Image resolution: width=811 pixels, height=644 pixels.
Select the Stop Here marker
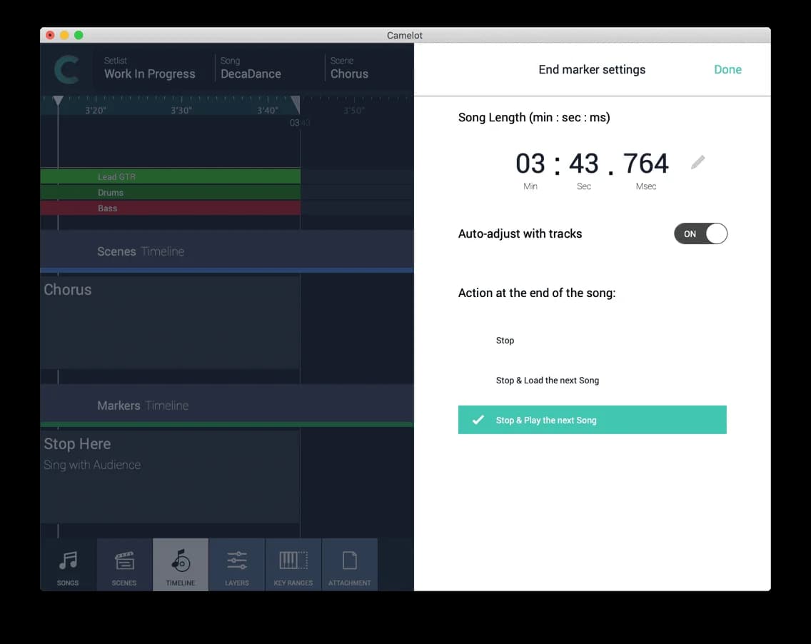[x=77, y=443]
